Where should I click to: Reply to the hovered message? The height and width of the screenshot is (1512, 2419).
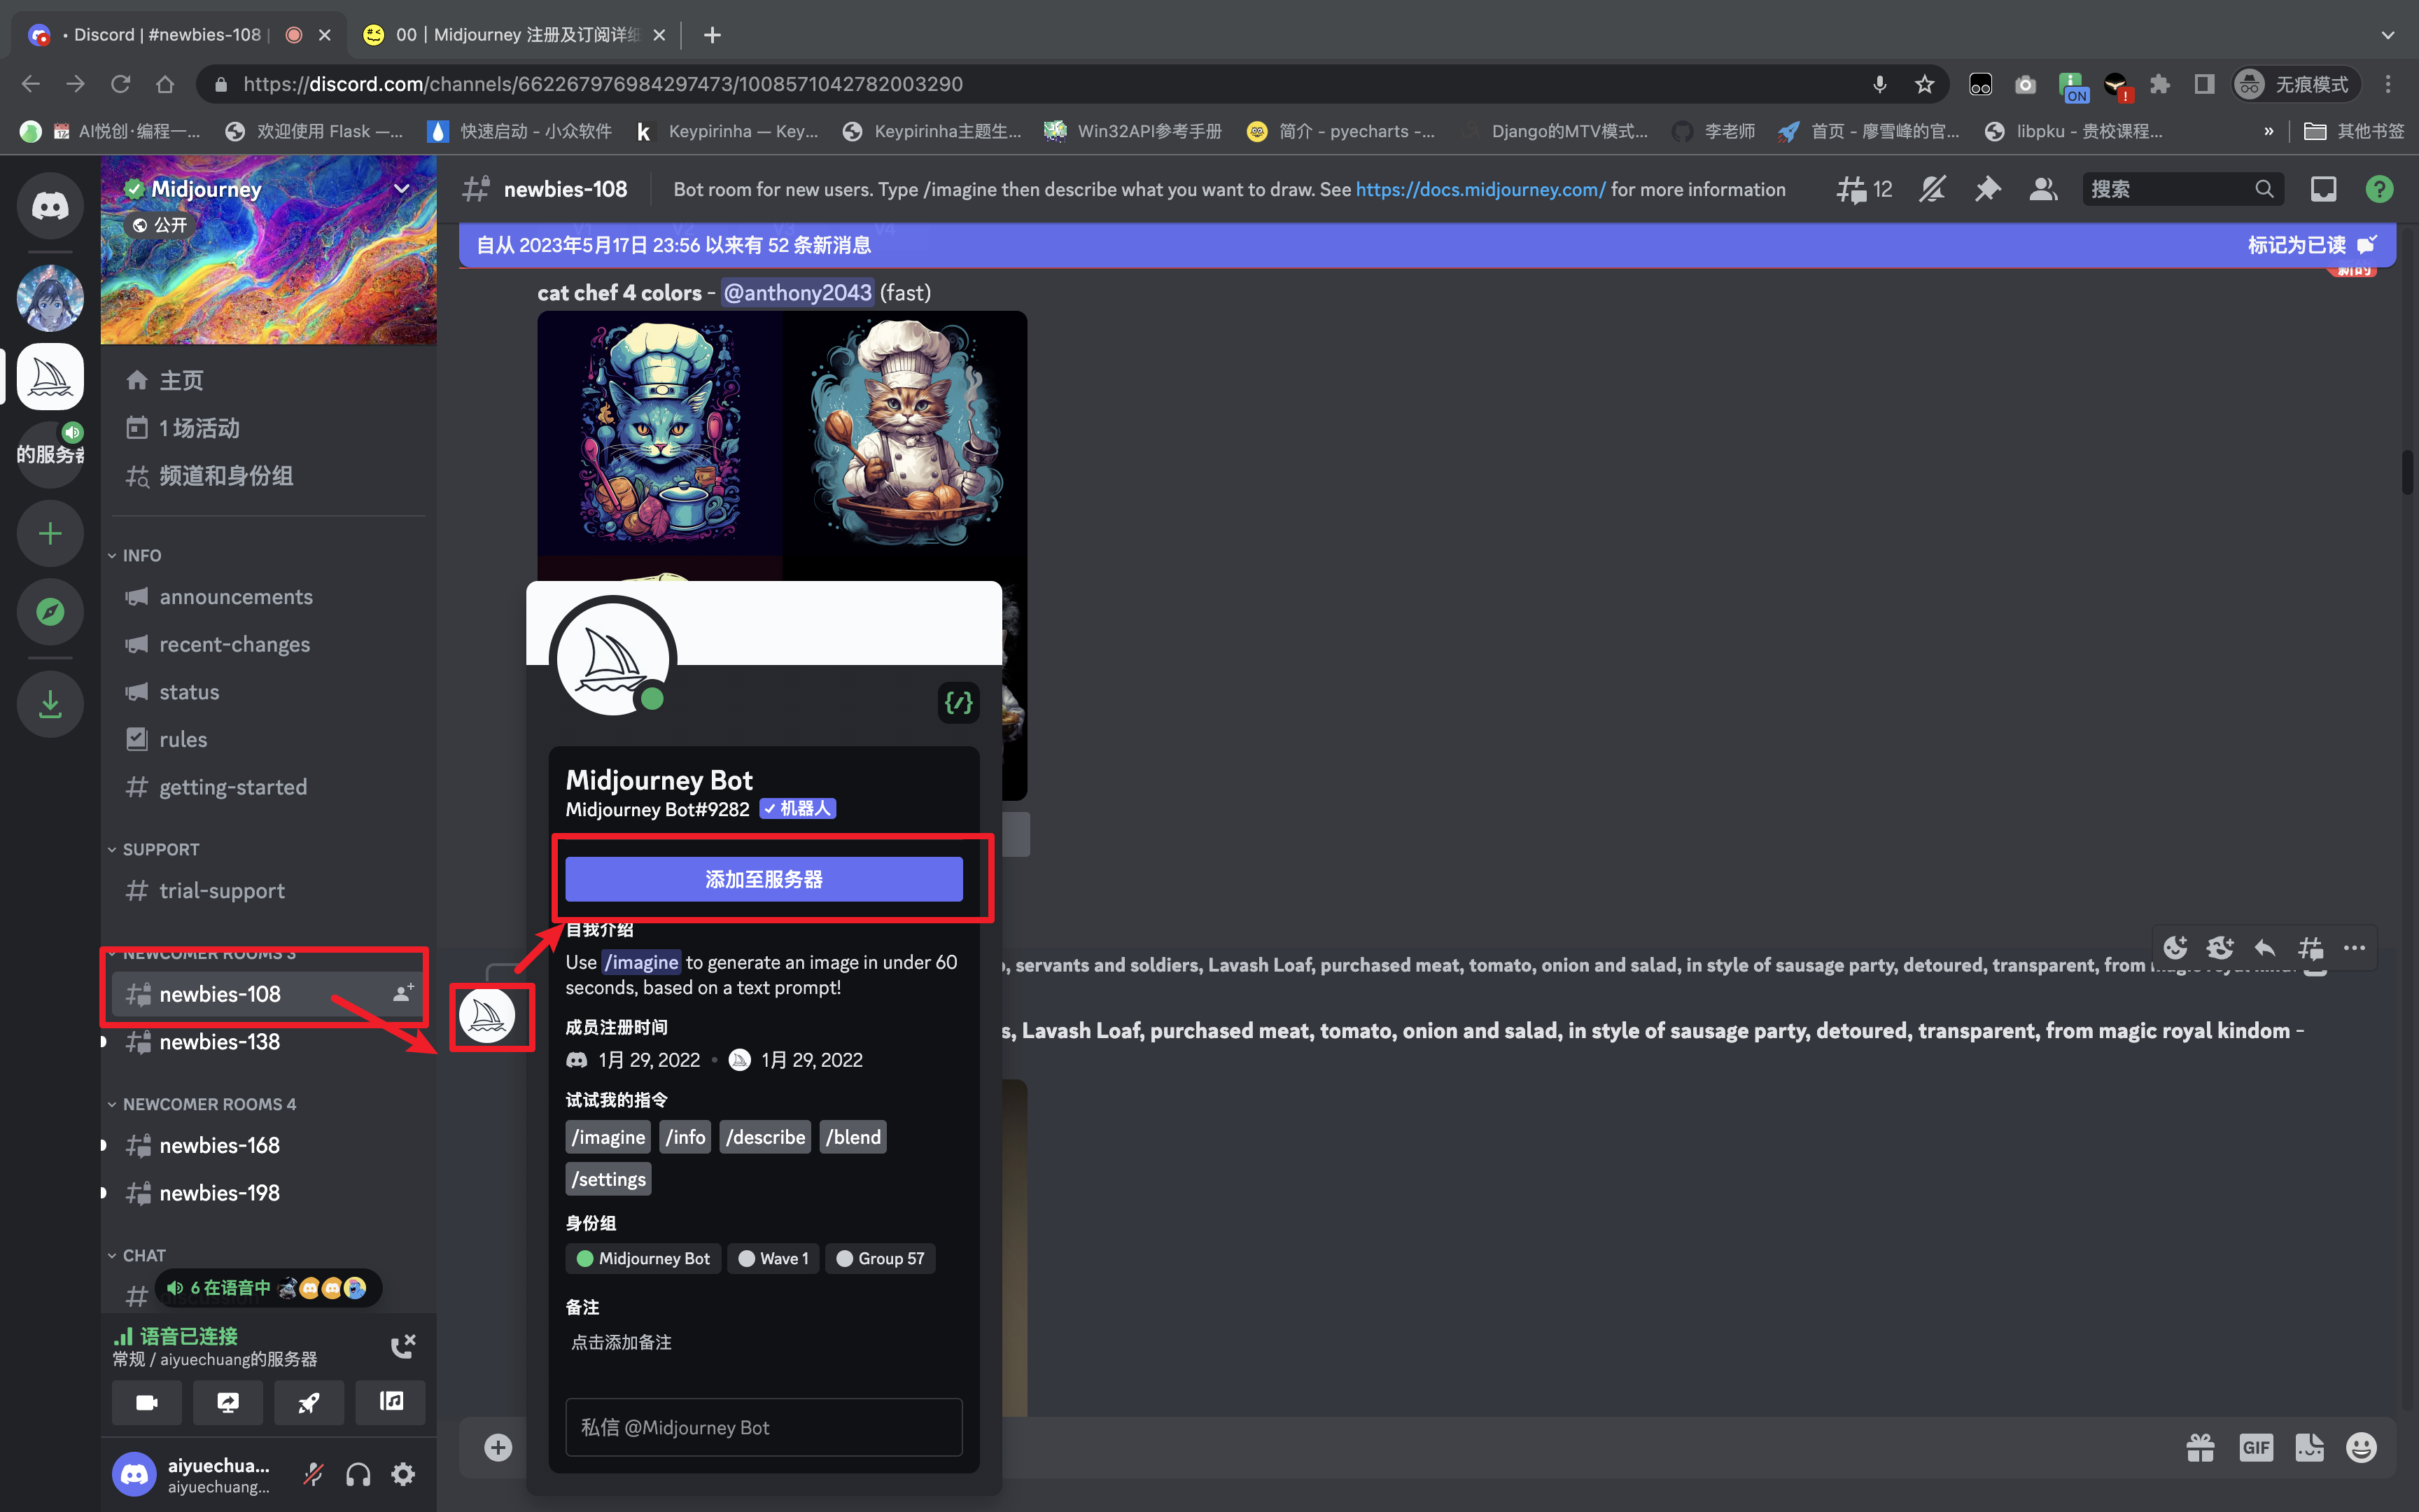[2265, 947]
